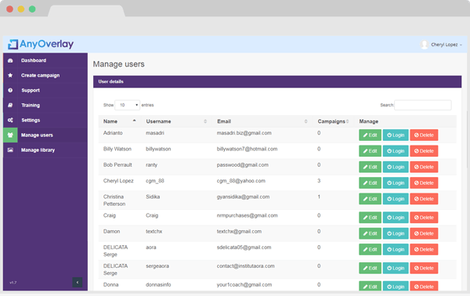Sort the table by Campaigns column

[333, 121]
